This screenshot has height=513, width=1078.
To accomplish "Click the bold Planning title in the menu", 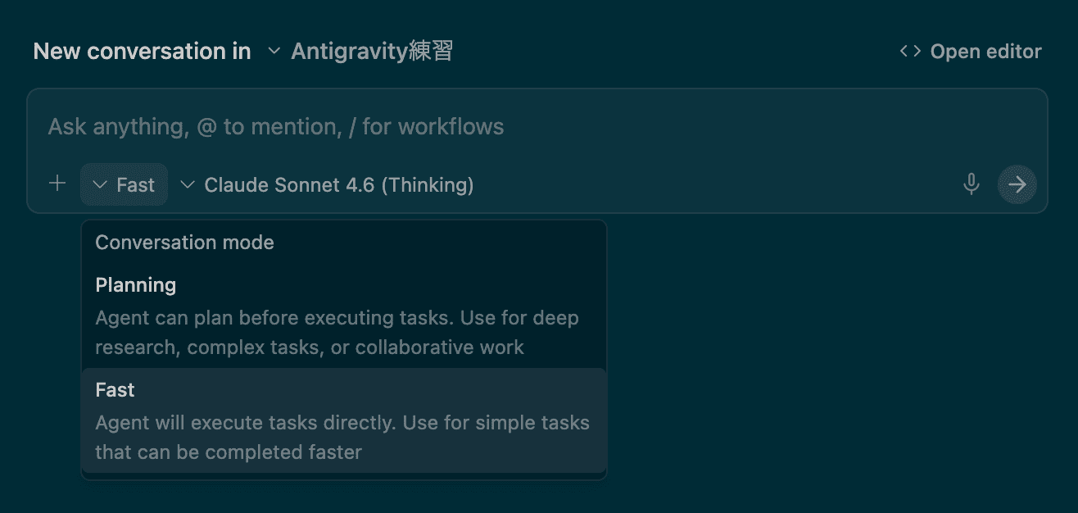I will coord(136,285).
